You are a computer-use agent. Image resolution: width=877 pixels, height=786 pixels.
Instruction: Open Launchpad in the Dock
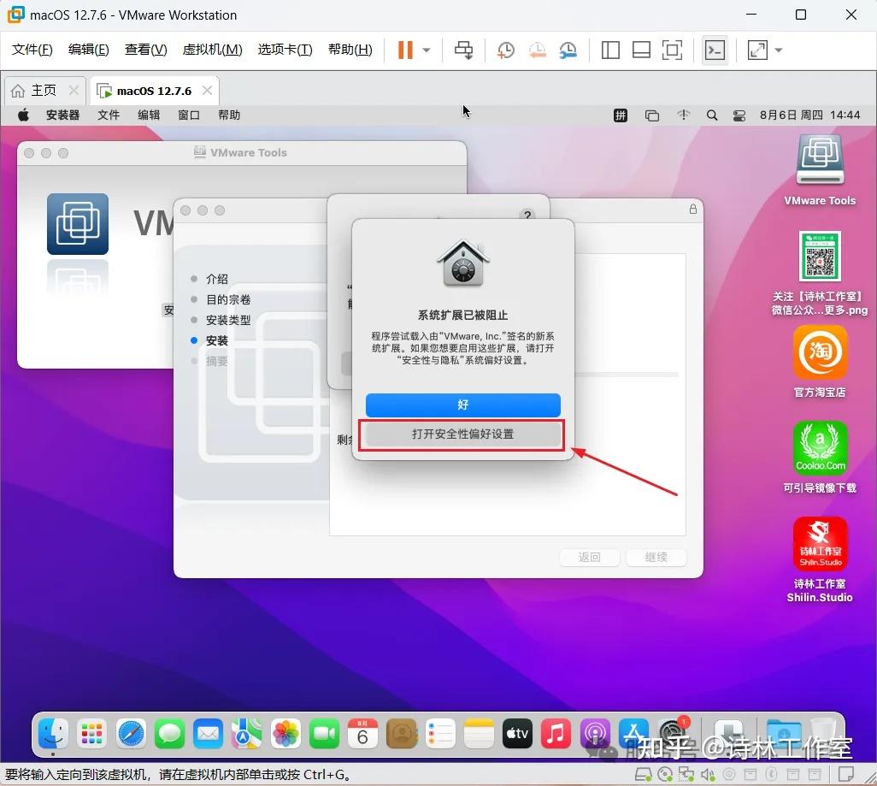pyautogui.click(x=91, y=733)
